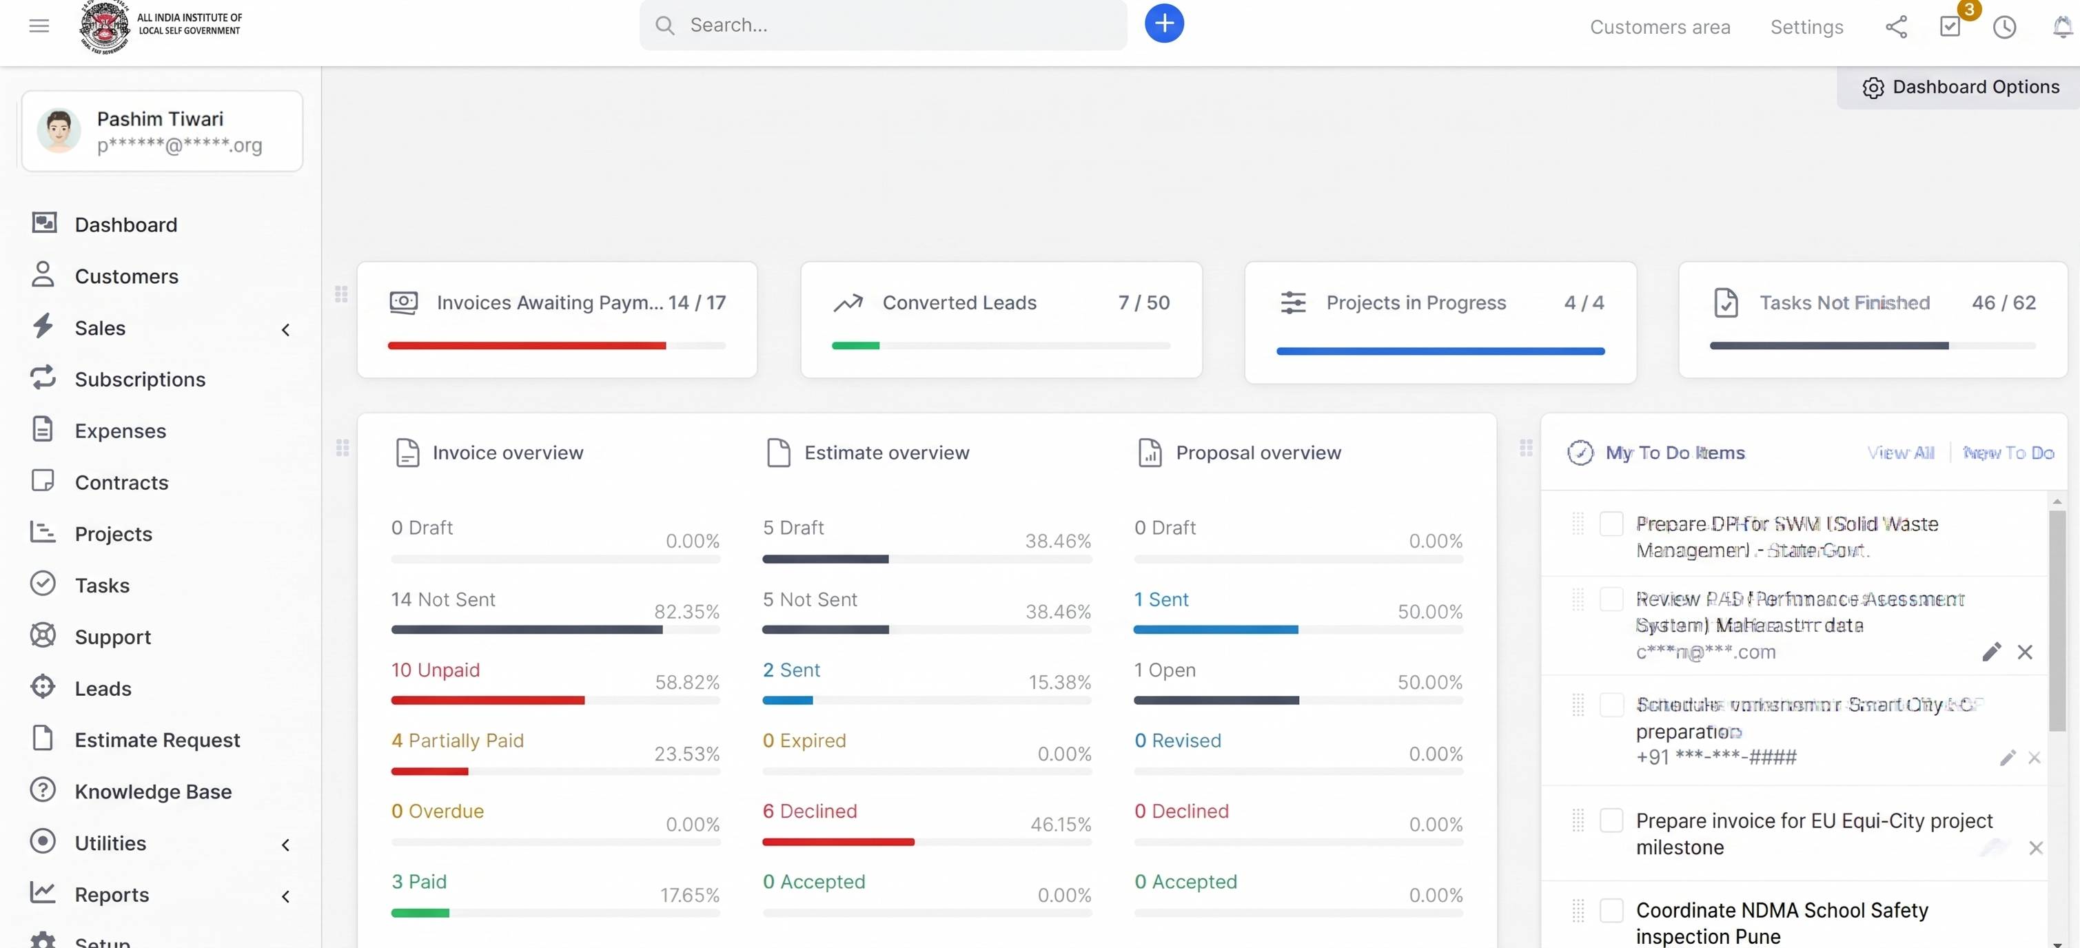The width and height of the screenshot is (2080, 948).
Task: Open the timesheet clock icon
Action: click(2004, 27)
